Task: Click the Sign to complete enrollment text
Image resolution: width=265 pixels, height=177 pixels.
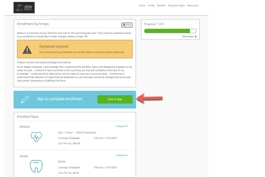Action: (x=59, y=99)
